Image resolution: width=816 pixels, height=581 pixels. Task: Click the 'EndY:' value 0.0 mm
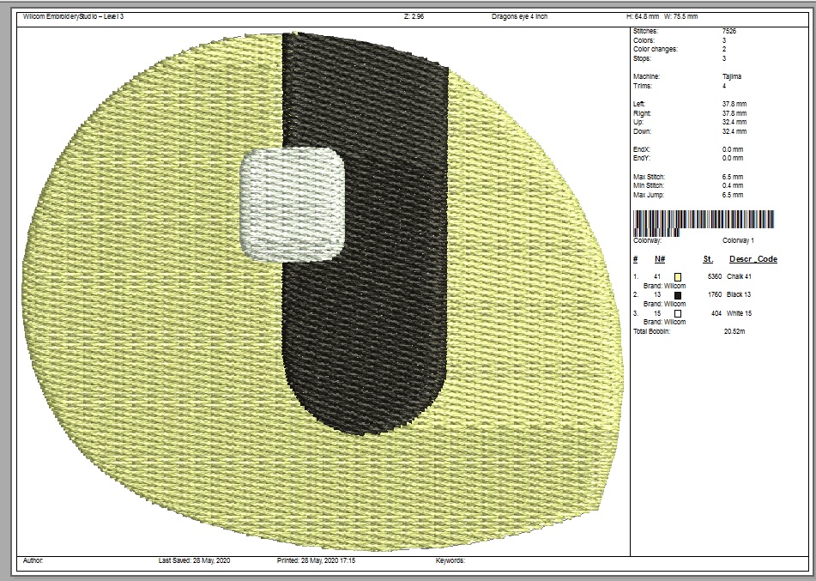click(x=733, y=158)
